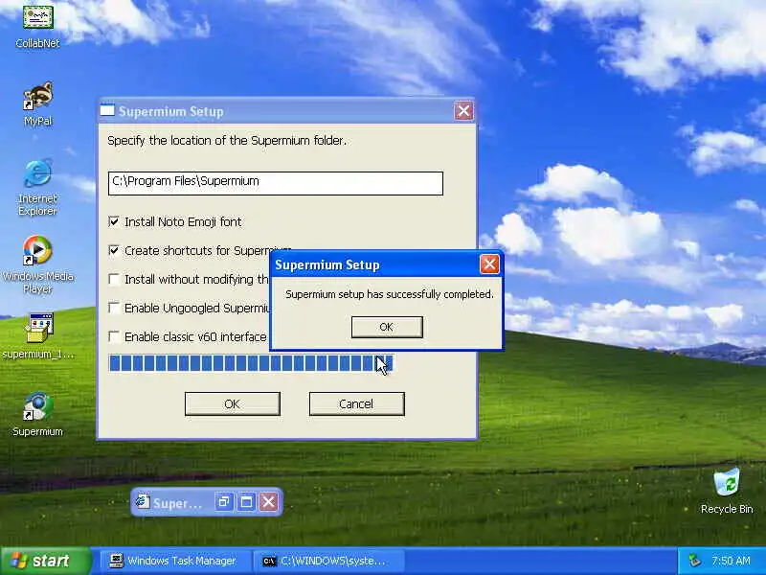Select the Recycle Bin icon
This screenshot has width=766, height=575.
point(727,491)
